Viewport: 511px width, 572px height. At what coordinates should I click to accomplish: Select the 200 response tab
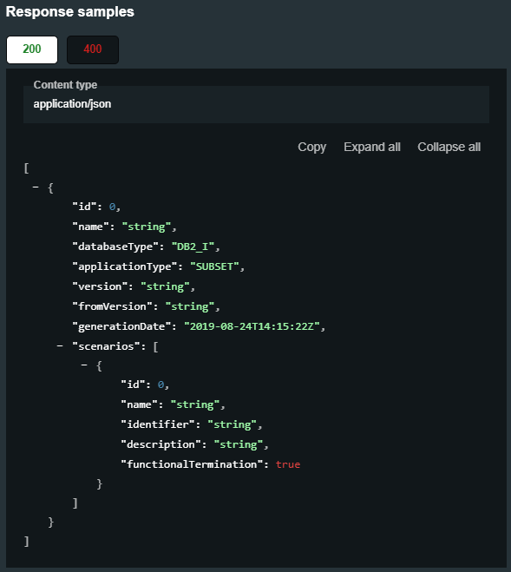coord(32,49)
